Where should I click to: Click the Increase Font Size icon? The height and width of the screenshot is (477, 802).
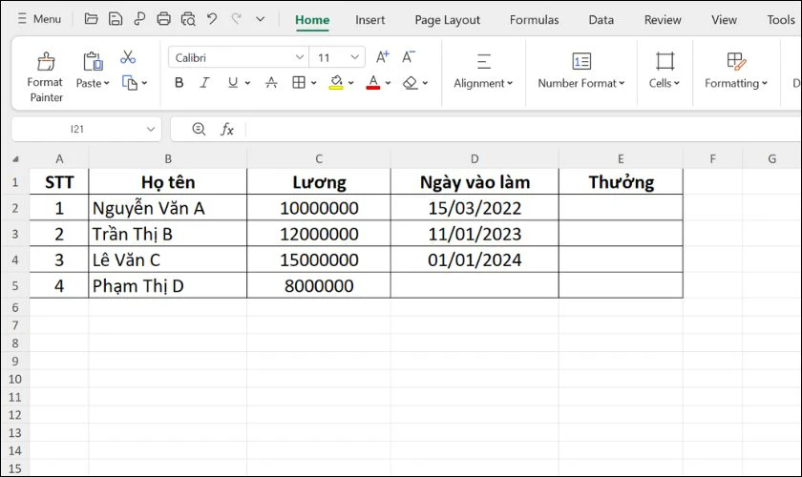pos(383,56)
